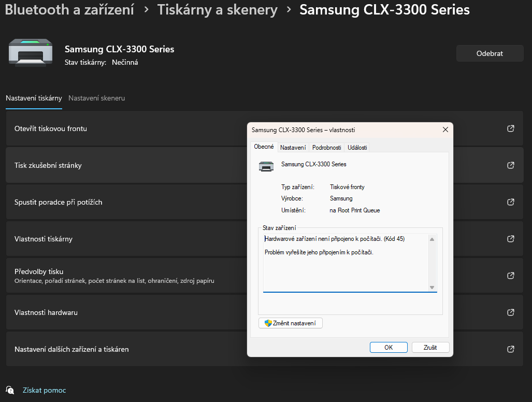Open the Nastavení tab in properties dialog
532x402 pixels.
click(x=293, y=148)
